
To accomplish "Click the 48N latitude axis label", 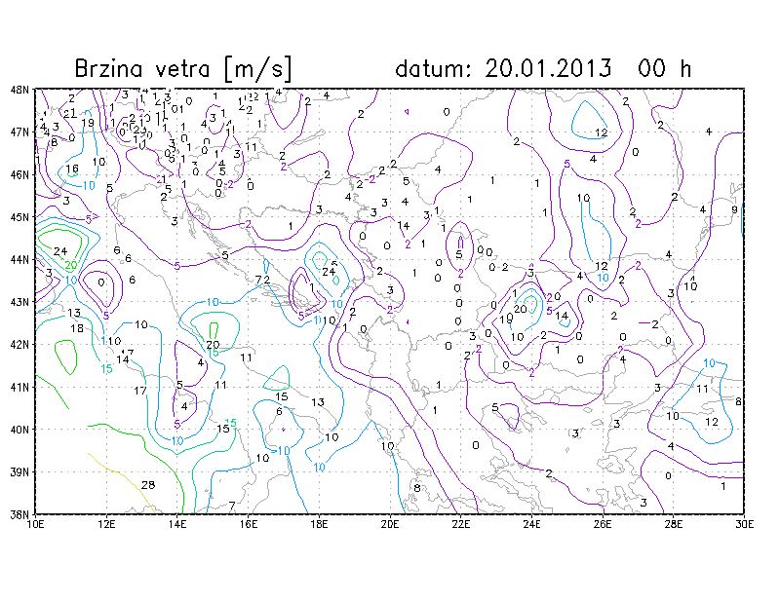I will [19, 90].
